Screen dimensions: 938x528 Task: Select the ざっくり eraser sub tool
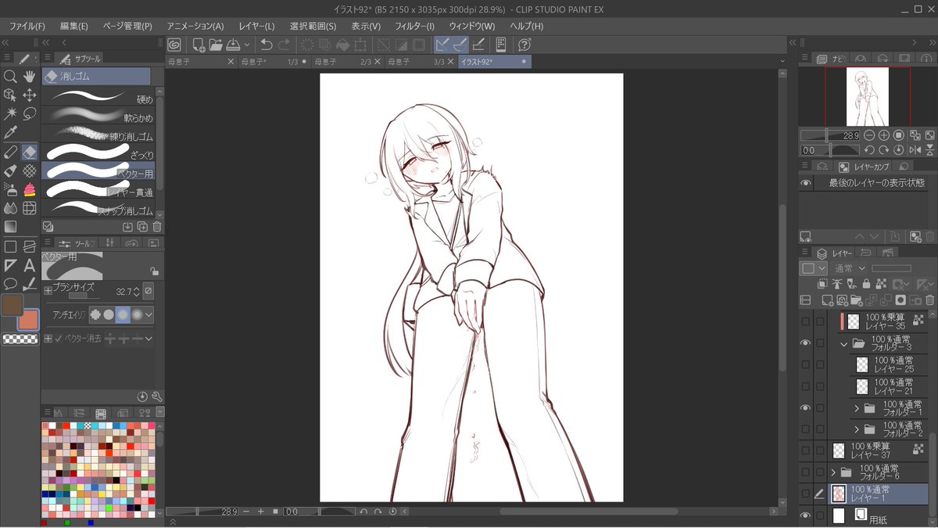(99, 151)
